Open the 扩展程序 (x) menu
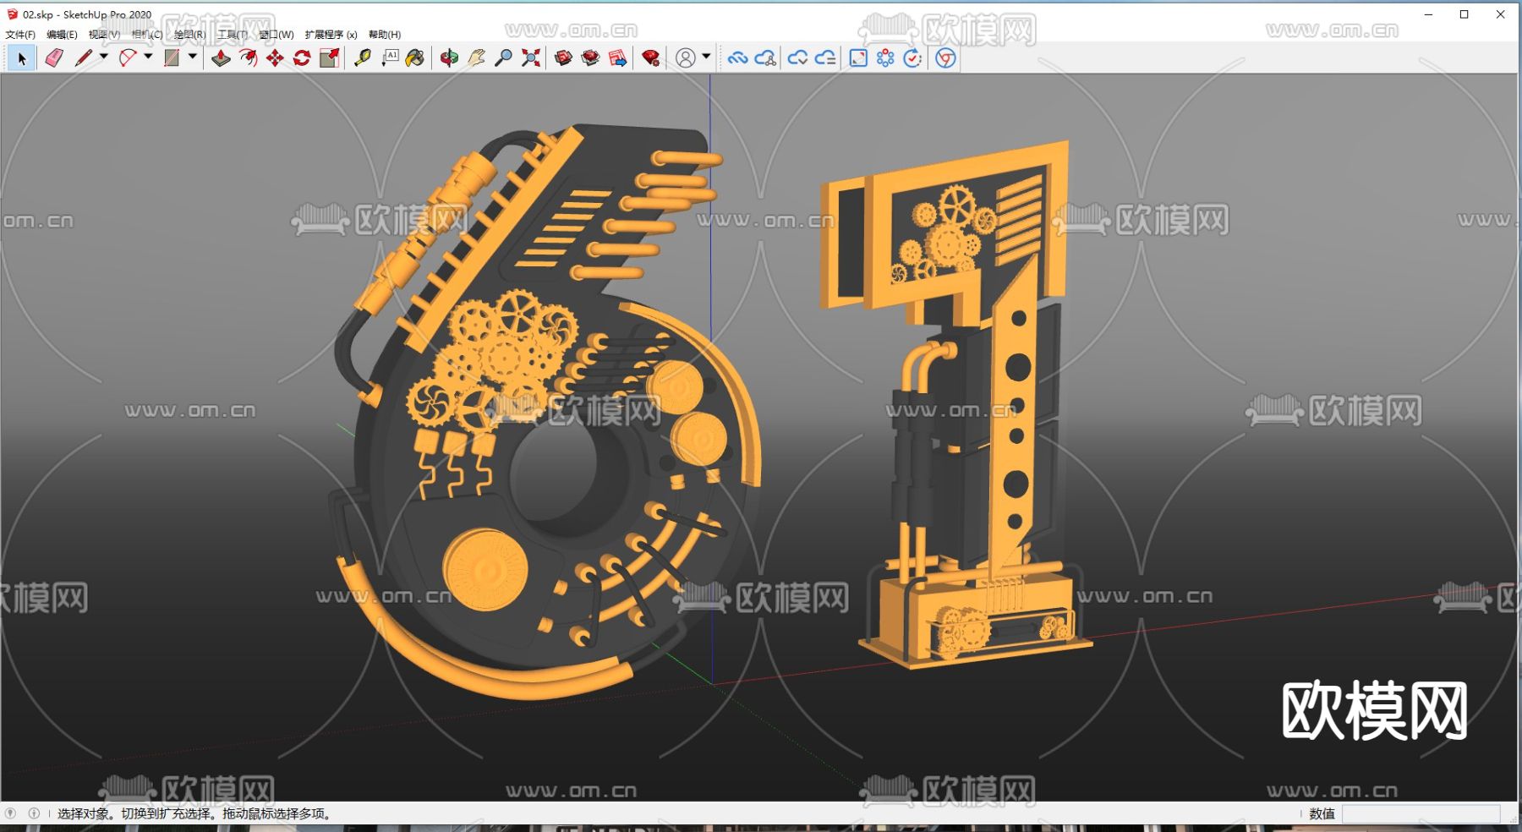Viewport: 1522px width, 832px height. click(x=331, y=35)
